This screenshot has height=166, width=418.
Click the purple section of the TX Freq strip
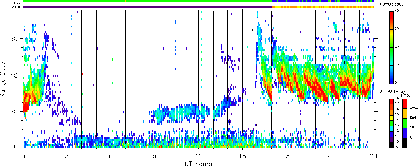click(147, 7)
